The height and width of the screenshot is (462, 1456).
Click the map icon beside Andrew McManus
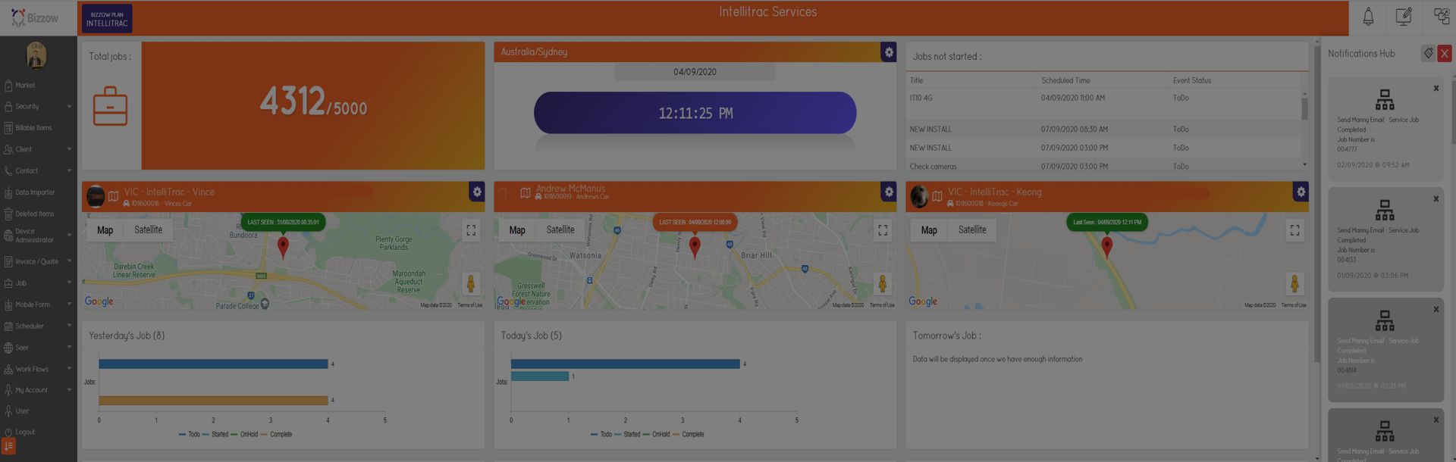pos(525,193)
